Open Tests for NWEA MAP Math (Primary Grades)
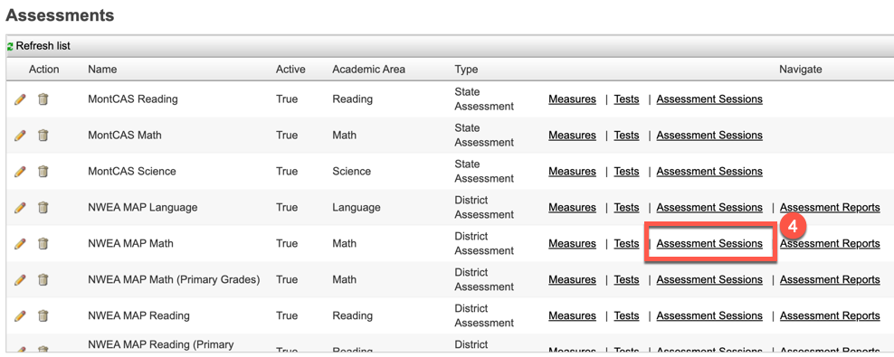894x357 pixels. (x=626, y=279)
